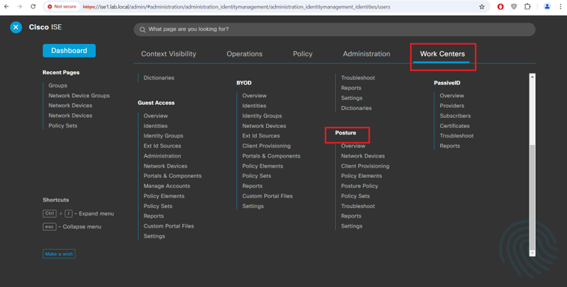
Task: Bookmark this page with star icon
Action: [482, 7]
